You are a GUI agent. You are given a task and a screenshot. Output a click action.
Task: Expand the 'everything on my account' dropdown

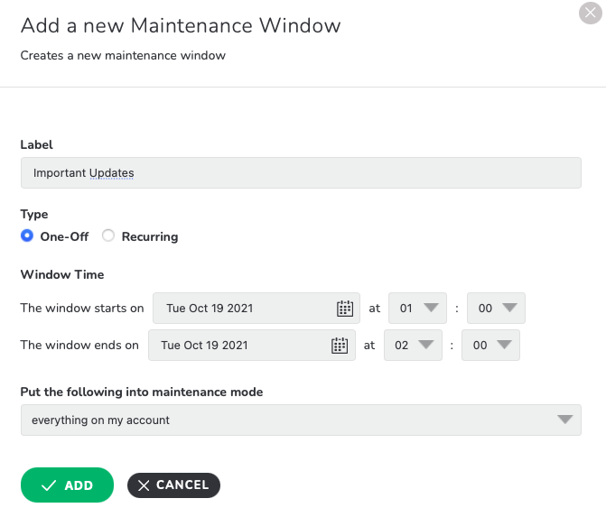(301, 420)
